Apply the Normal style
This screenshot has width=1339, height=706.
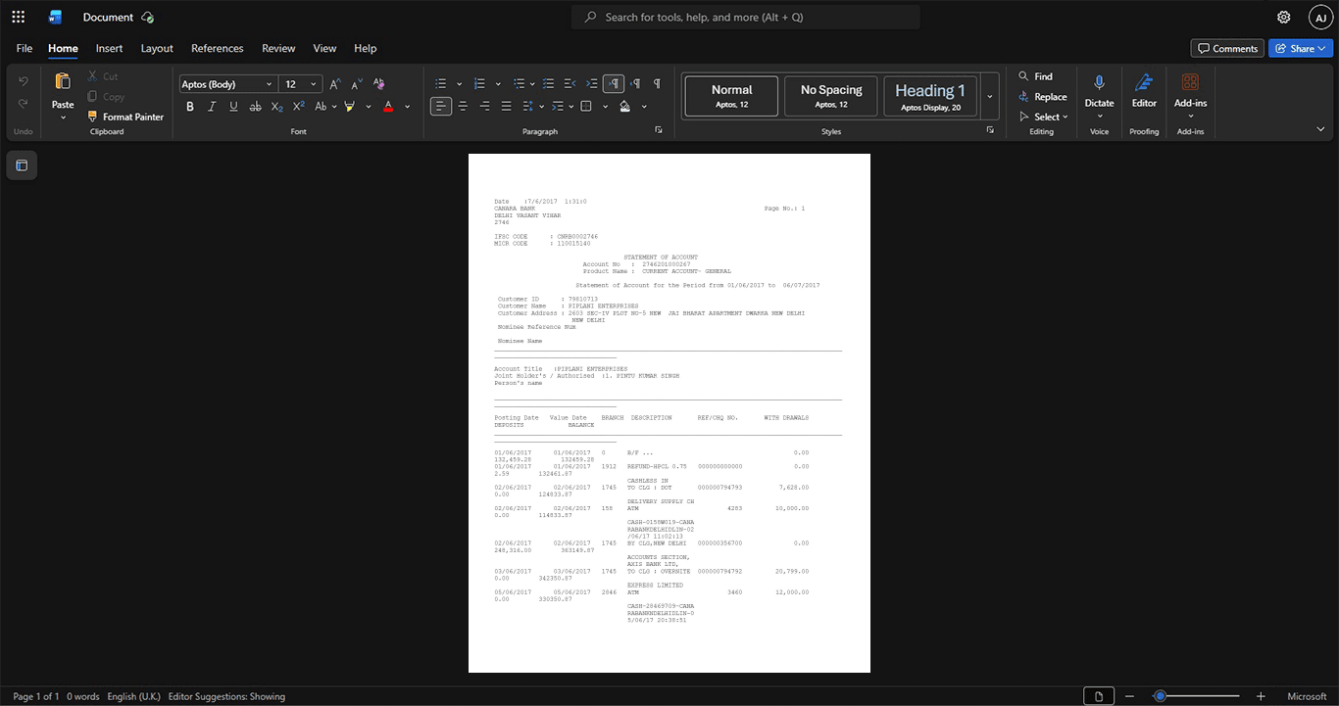click(731, 96)
